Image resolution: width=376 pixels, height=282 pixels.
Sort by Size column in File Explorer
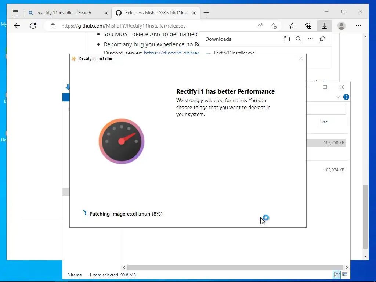[x=324, y=122]
